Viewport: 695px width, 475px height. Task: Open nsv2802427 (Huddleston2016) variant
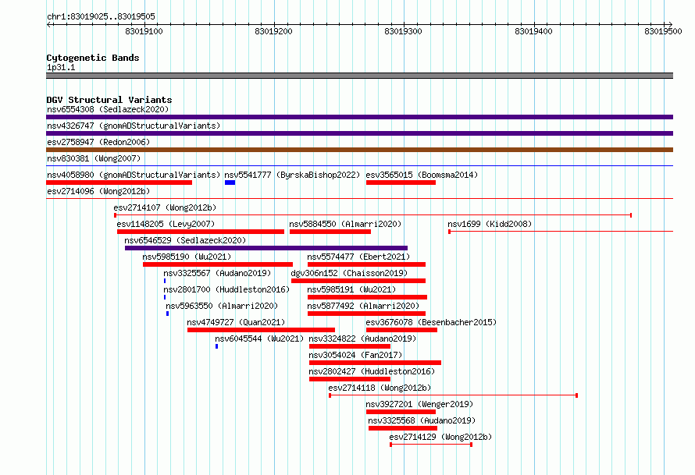(x=372, y=371)
